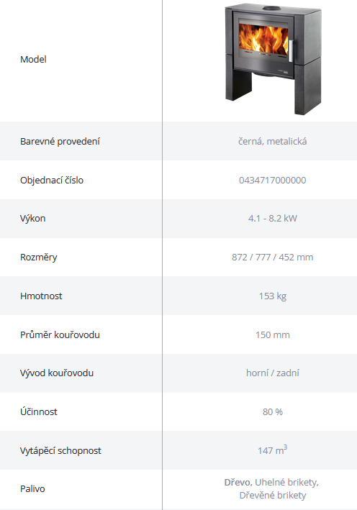Select the 4.1 - 8.2 kW value
357x510 pixels.
pos(272,218)
